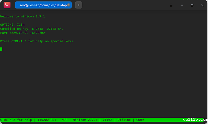This screenshot has height=124, width=208.
Task: Click the 'Offline' connection status indicator
Action: [124, 120]
